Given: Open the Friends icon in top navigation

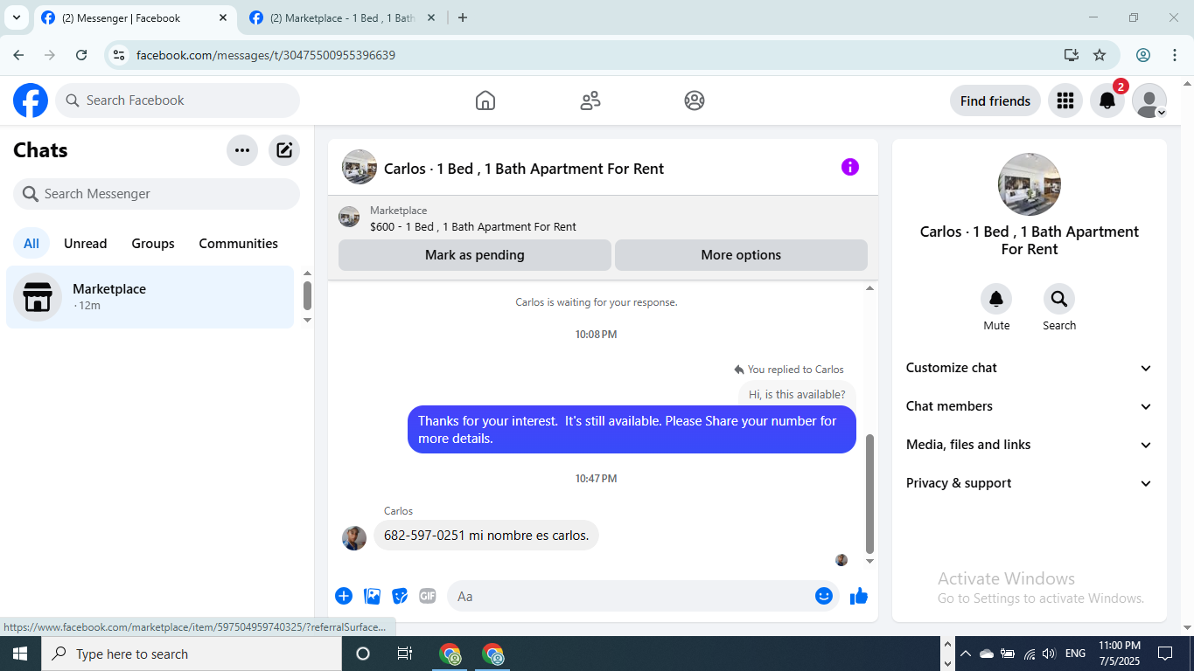Looking at the screenshot, I should (x=590, y=100).
